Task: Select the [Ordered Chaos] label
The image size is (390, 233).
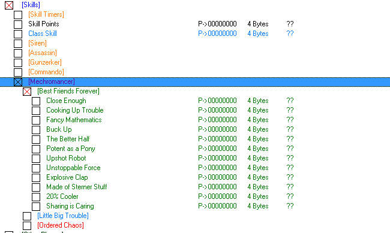Action: (x=61, y=225)
